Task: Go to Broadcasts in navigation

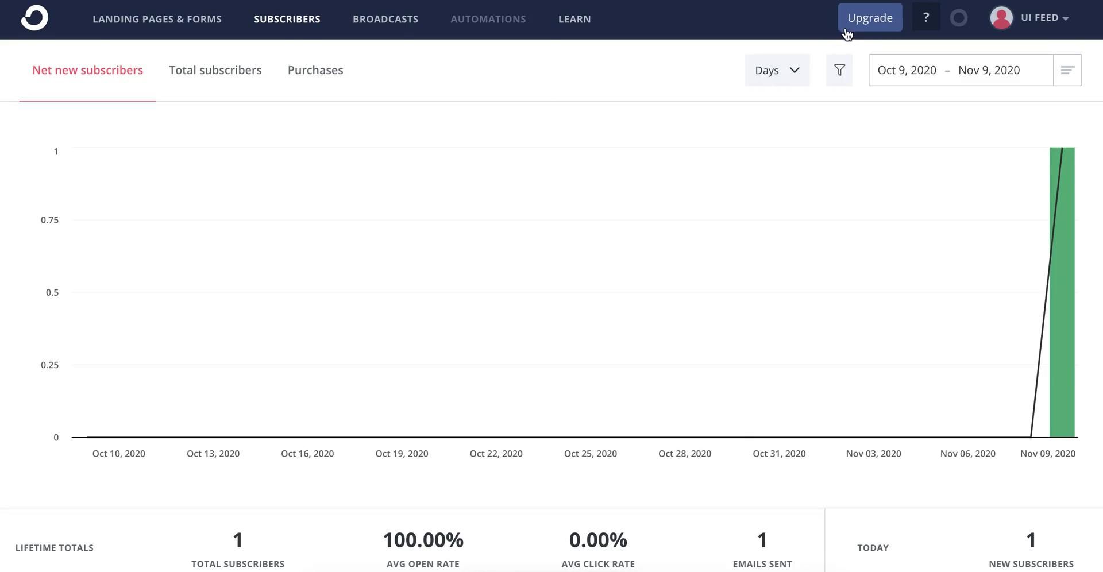Action: click(x=385, y=19)
